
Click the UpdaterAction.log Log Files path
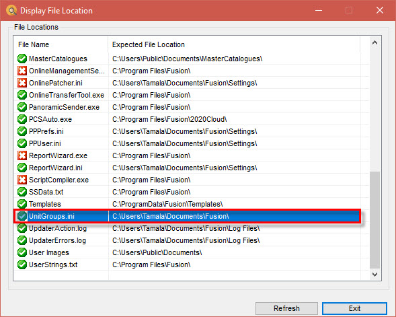pyautogui.click(x=186, y=228)
